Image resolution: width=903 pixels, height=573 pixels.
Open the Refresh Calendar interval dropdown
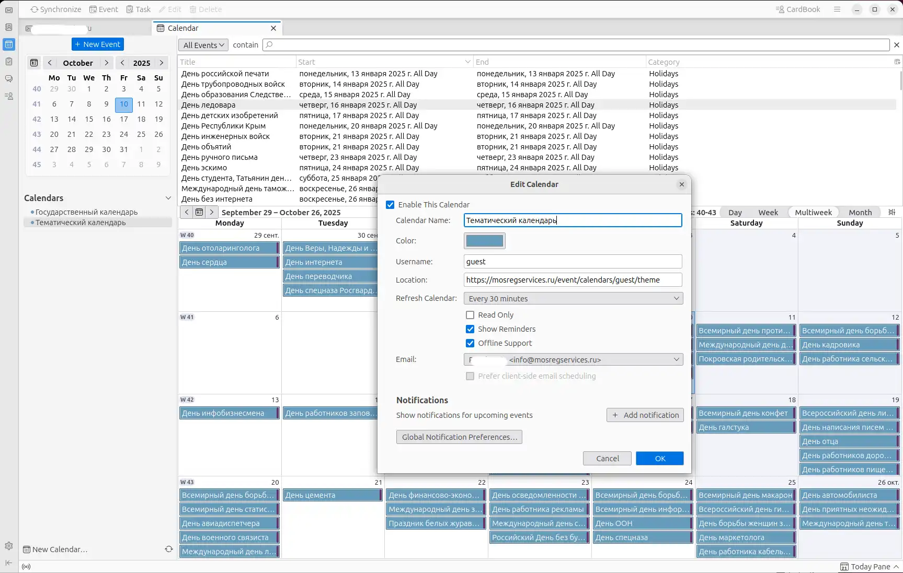[573, 298]
